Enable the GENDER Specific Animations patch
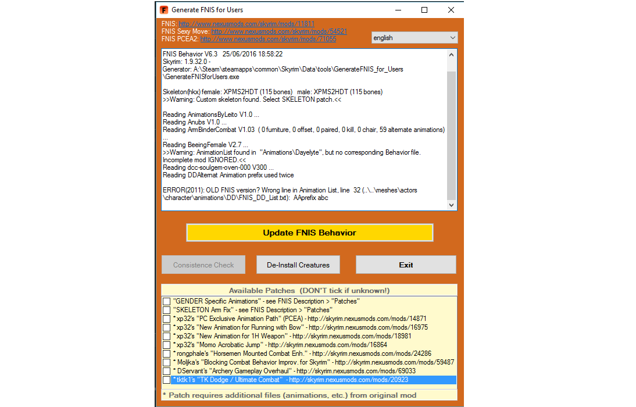 167,301
